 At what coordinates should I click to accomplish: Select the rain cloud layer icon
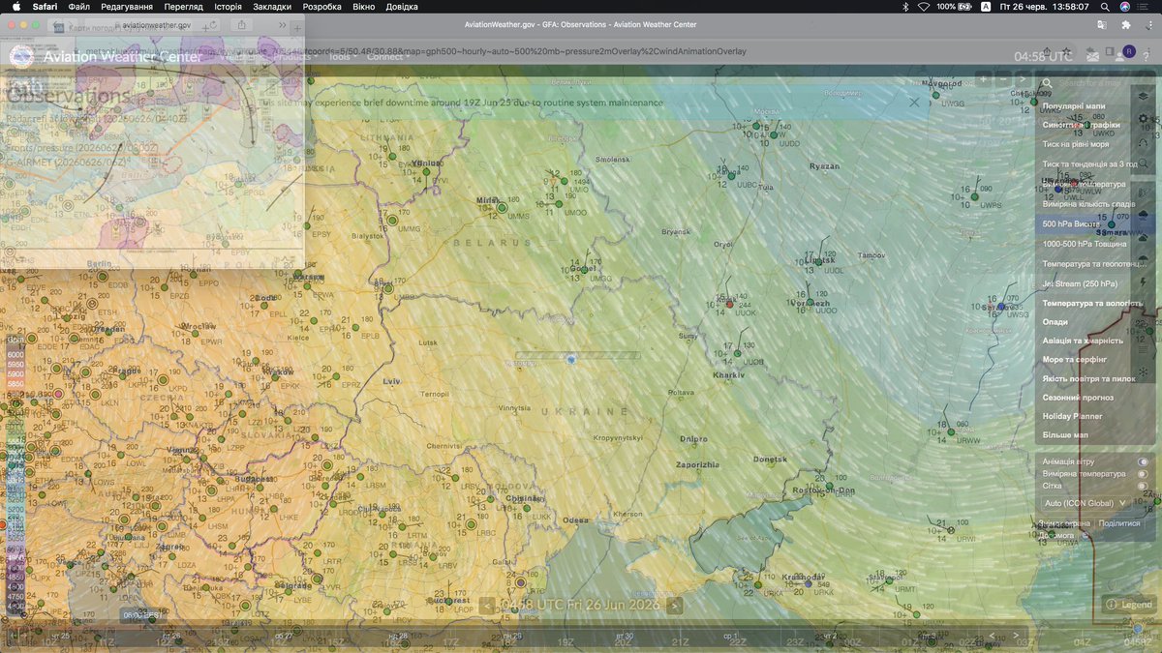point(1144,215)
